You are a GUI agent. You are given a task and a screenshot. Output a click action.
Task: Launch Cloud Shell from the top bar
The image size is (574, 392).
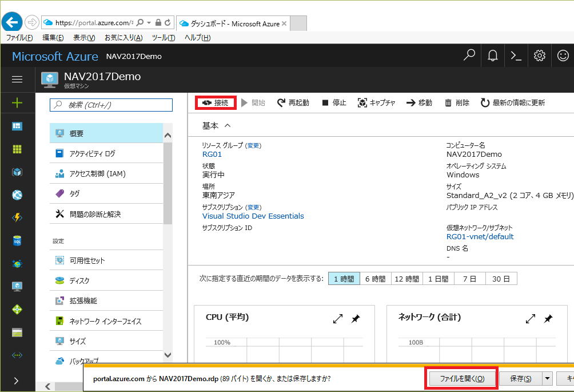[x=516, y=56]
